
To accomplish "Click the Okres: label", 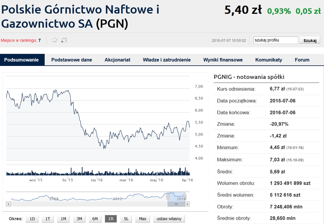I will [x=16, y=219].
